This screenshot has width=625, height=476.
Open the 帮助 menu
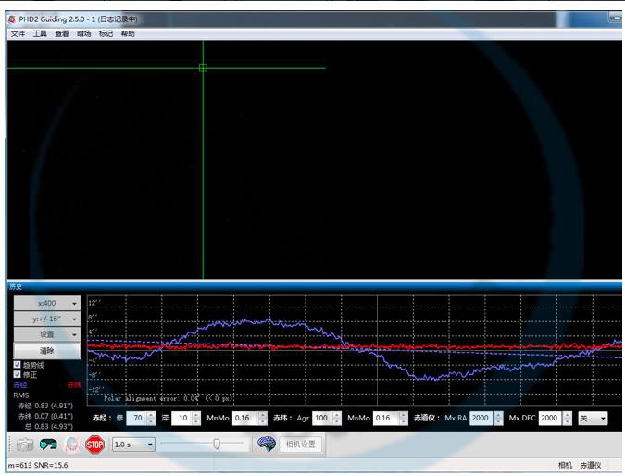tap(128, 33)
